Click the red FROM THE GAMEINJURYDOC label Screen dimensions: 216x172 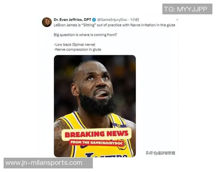pyautogui.click(x=96, y=143)
